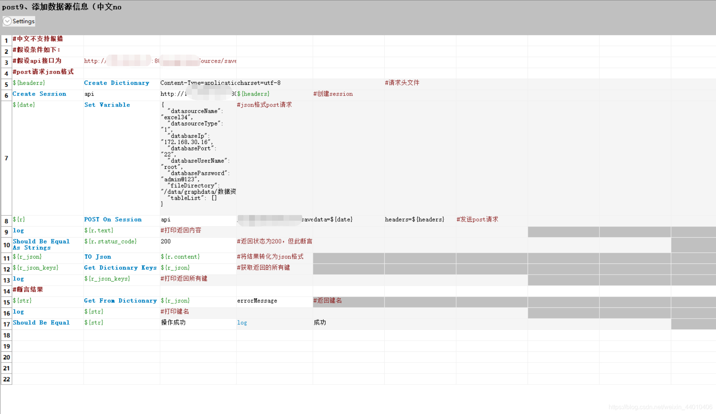Click row header 7 containing the JSON body
Screen dimensions: 716x414
pyautogui.click(x=6, y=158)
